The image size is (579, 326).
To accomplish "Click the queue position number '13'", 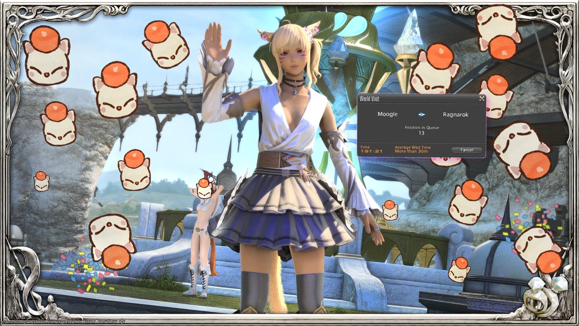I will 421,133.
